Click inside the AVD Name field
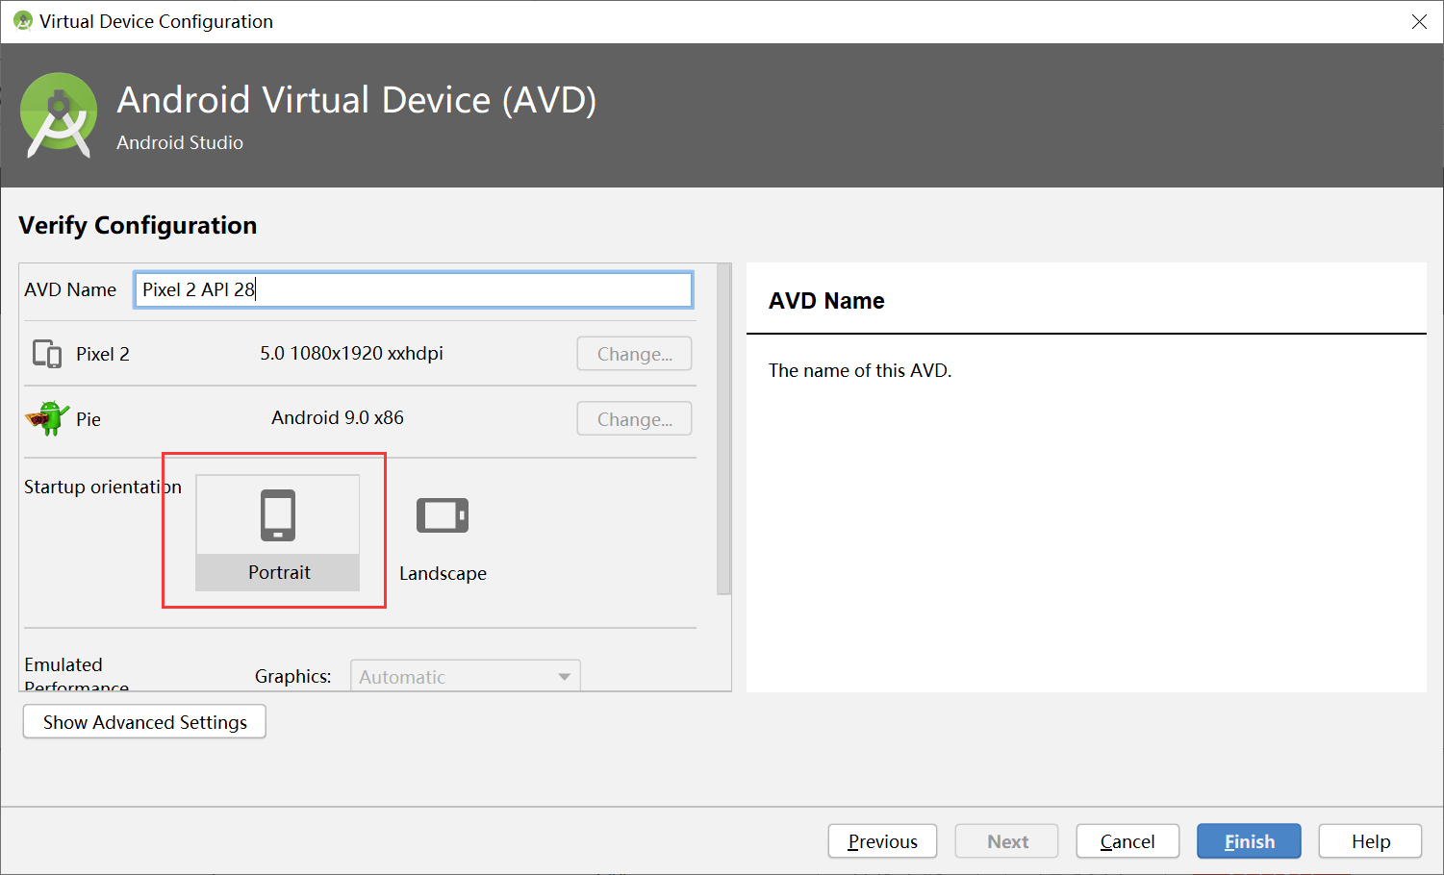 click(414, 289)
